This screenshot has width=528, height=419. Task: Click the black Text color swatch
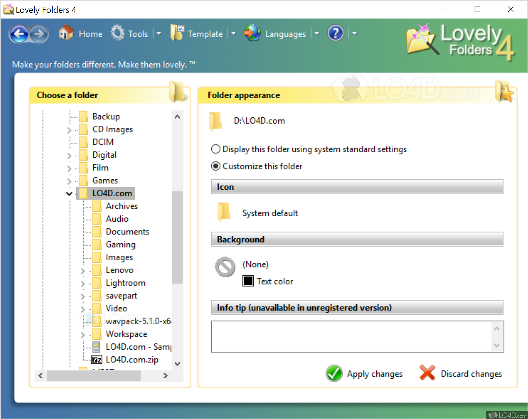coord(248,281)
